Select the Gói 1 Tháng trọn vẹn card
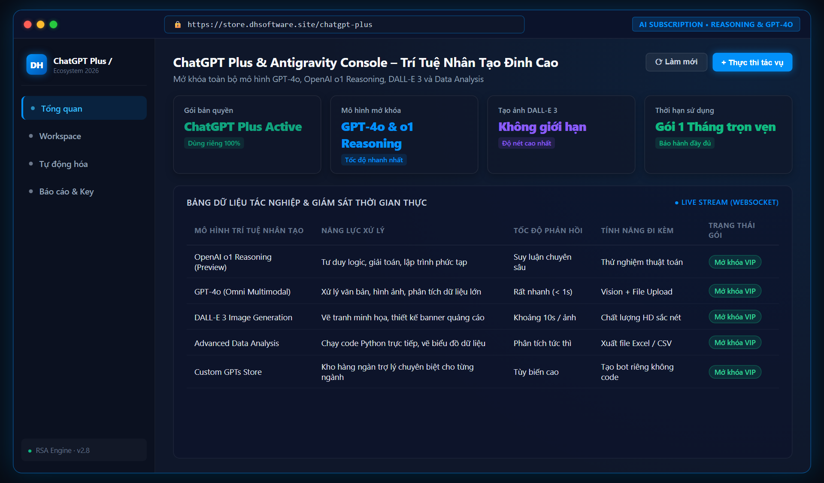The width and height of the screenshot is (824, 483). coord(718,134)
